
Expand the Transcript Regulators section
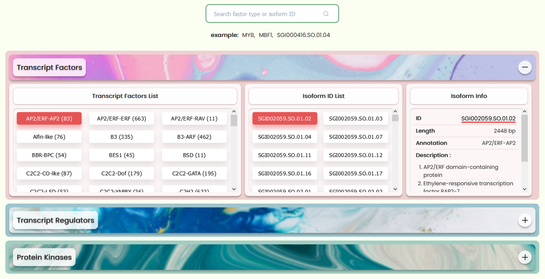tap(525, 220)
